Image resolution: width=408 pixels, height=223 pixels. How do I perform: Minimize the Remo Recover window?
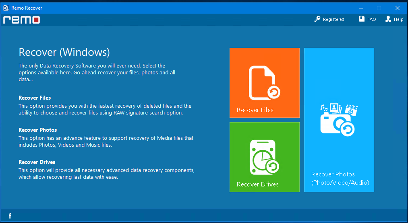pos(361,8)
